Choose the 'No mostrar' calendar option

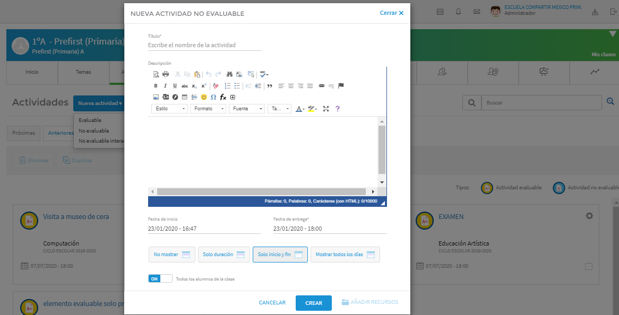[x=171, y=255]
